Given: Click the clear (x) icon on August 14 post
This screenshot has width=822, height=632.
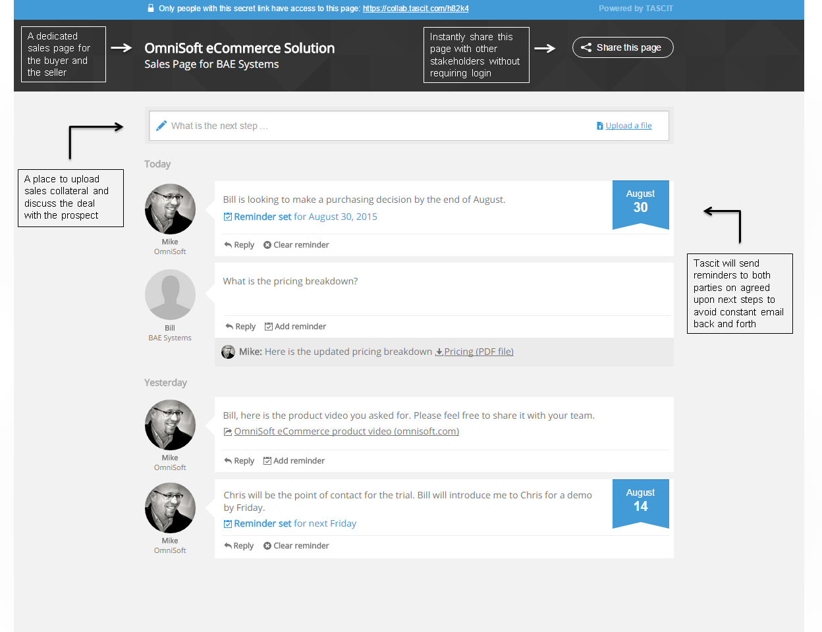Looking at the screenshot, I should click(267, 546).
